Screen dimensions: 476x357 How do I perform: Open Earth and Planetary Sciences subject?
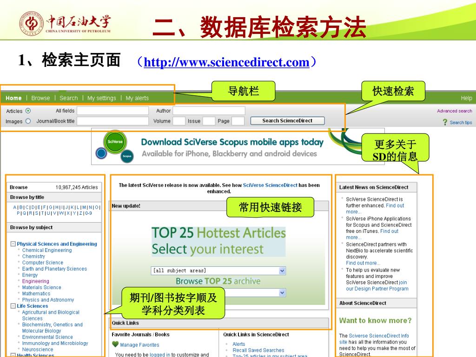54,269
